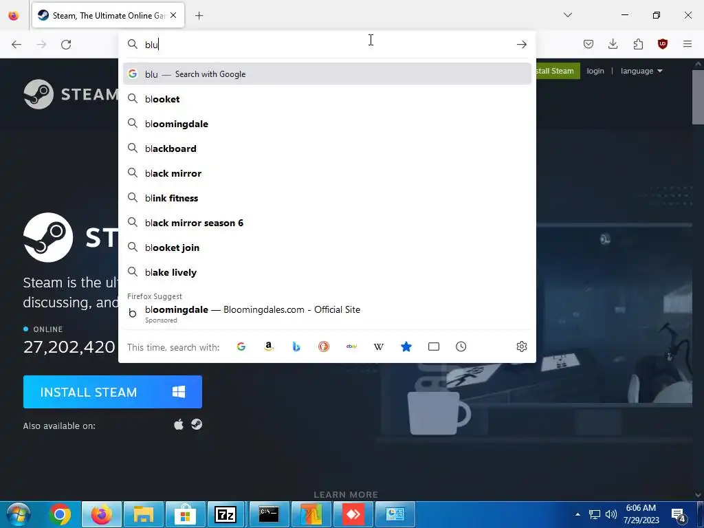The height and width of the screenshot is (528, 704).
Task: Choose the 'blackboard' suggestion
Action: (327, 148)
